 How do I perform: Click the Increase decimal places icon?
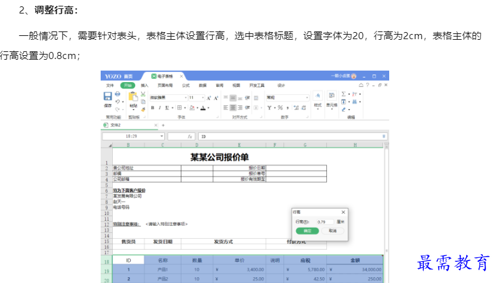296,108
